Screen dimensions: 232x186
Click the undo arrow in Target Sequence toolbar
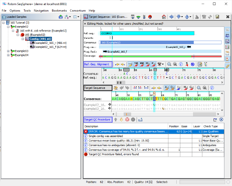click(122, 88)
